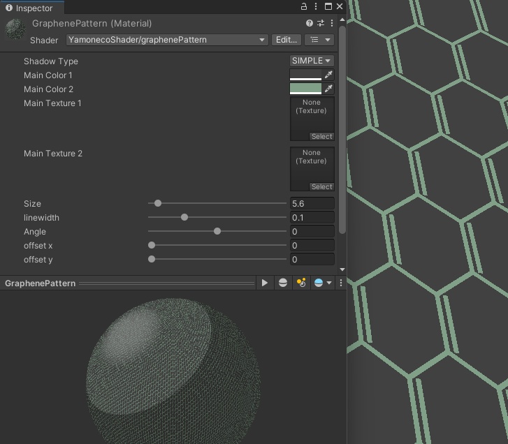The width and height of the screenshot is (508, 444).
Task: Open shader properties list dropdown
Action: [x=320, y=40]
